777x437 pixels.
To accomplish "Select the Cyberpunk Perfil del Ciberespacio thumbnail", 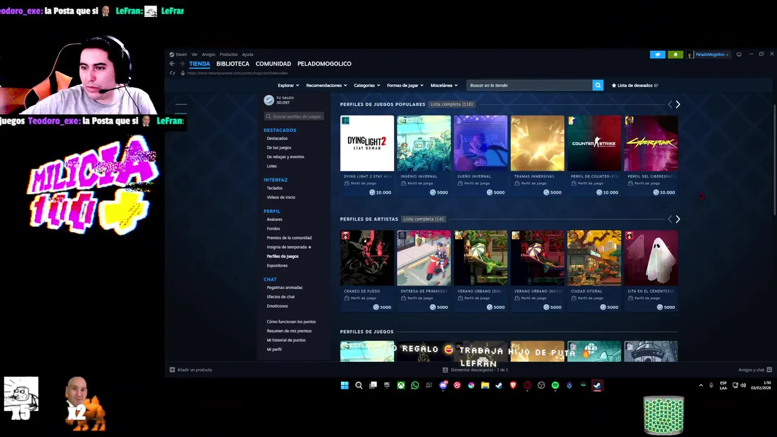I will (651, 143).
